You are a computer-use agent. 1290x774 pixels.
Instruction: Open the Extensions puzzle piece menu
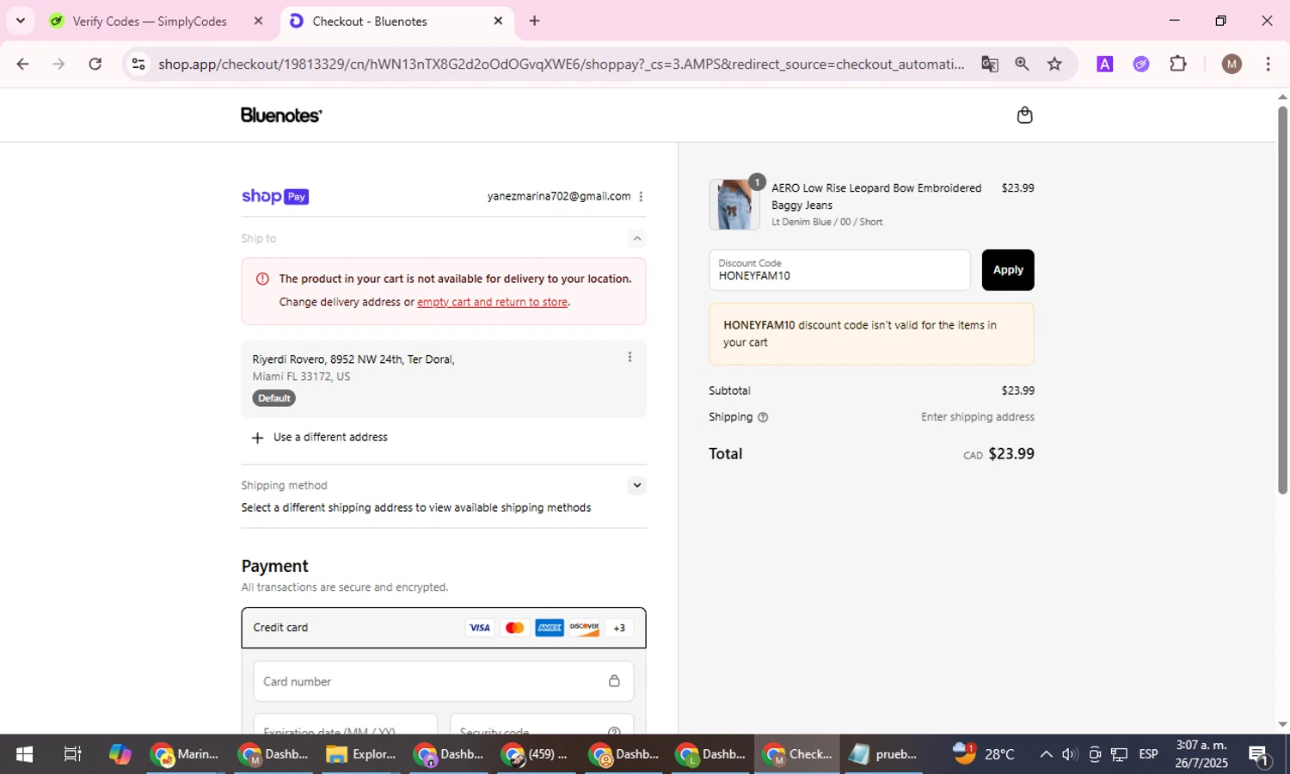(1178, 64)
